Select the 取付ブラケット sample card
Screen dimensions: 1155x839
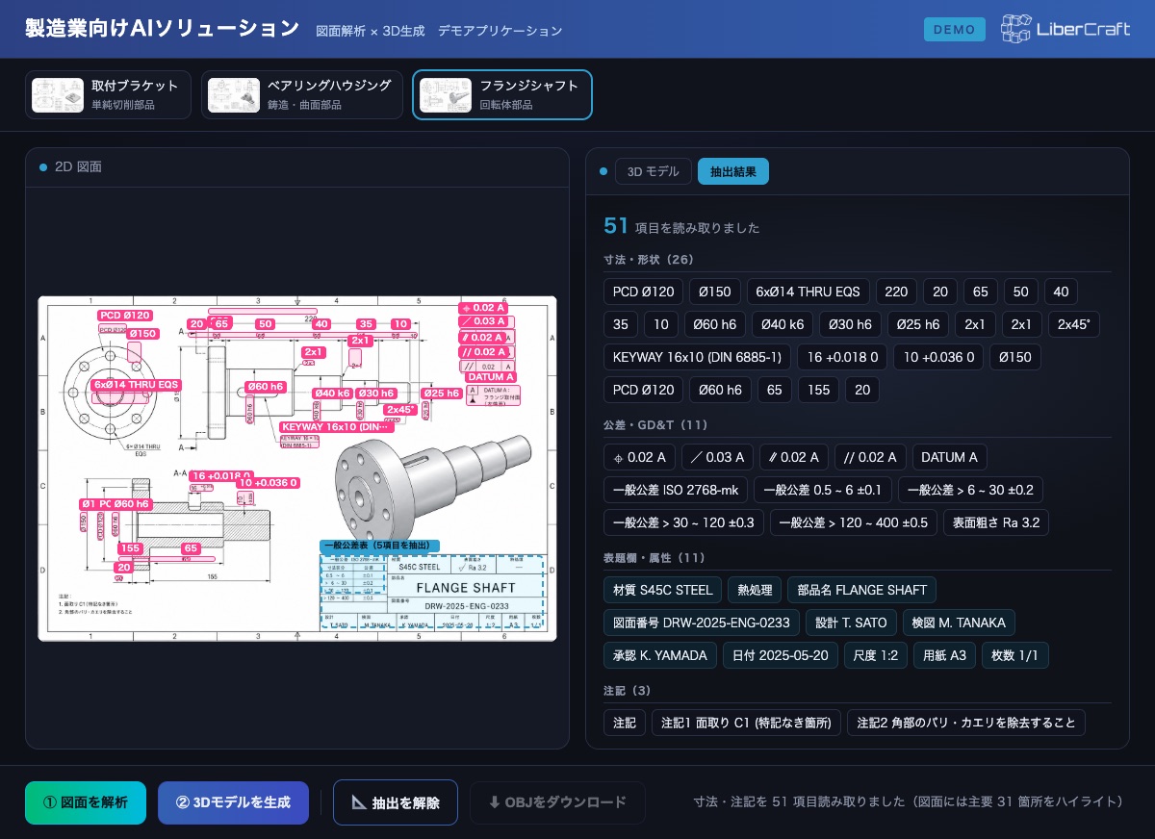[x=108, y=94]
